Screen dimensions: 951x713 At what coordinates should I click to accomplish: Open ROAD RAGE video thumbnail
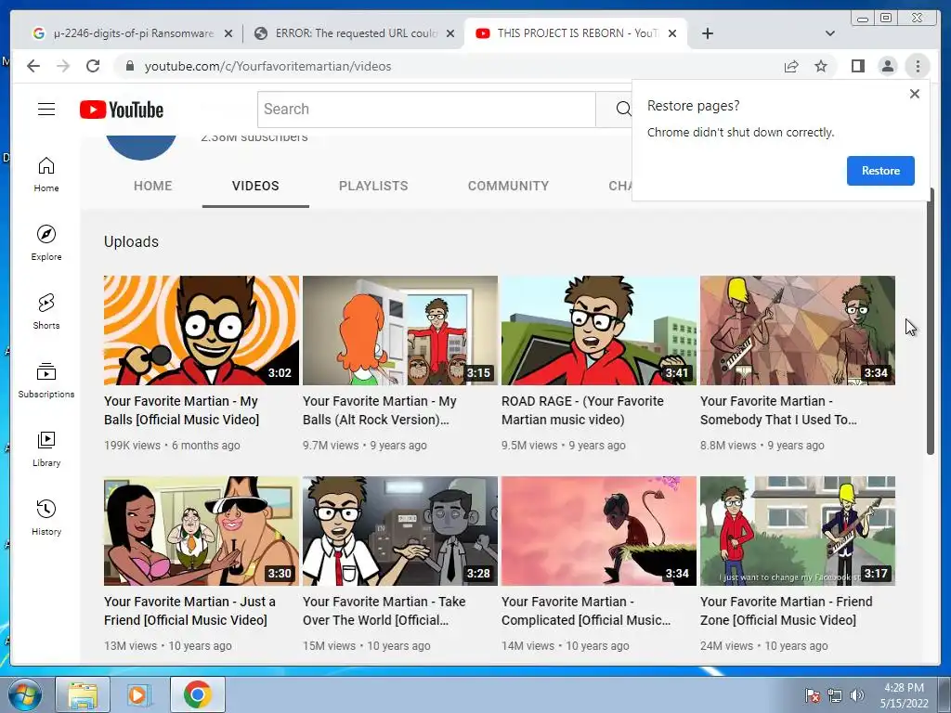click(x=599, y=331)
